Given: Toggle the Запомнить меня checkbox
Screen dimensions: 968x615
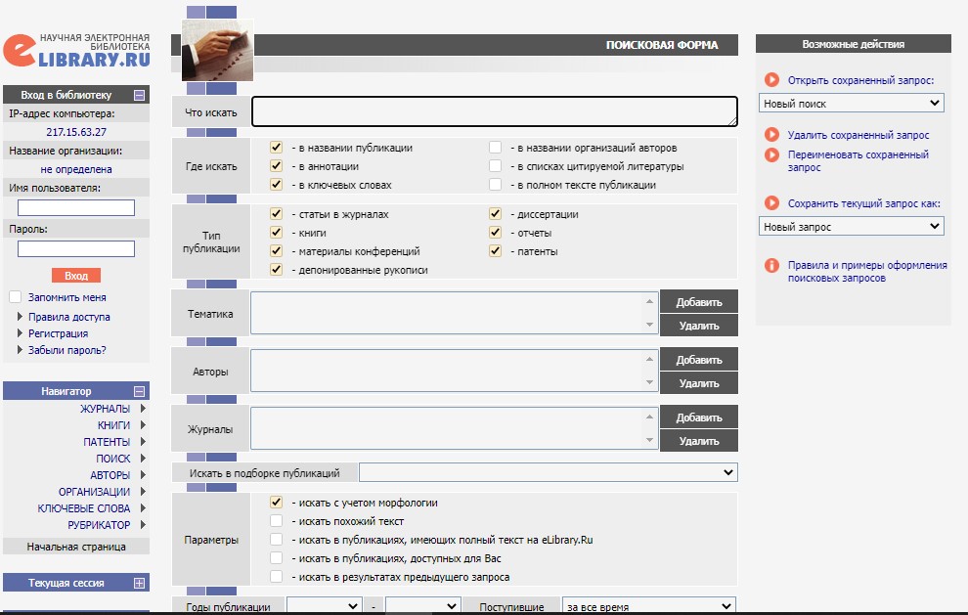Looking at the screenshot, I should point(16,297).
